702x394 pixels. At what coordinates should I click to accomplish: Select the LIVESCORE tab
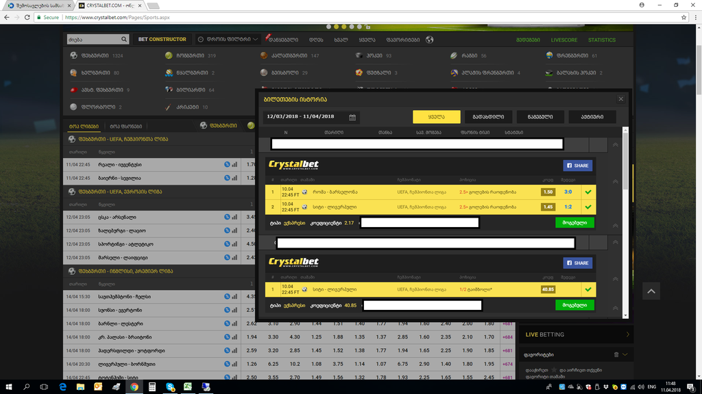(564, 40)
